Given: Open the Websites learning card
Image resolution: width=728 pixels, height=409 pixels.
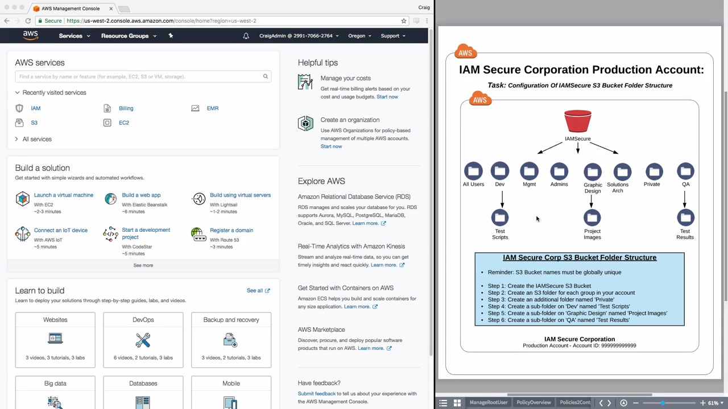Looking at the screenshot, I should coord(55,340).
